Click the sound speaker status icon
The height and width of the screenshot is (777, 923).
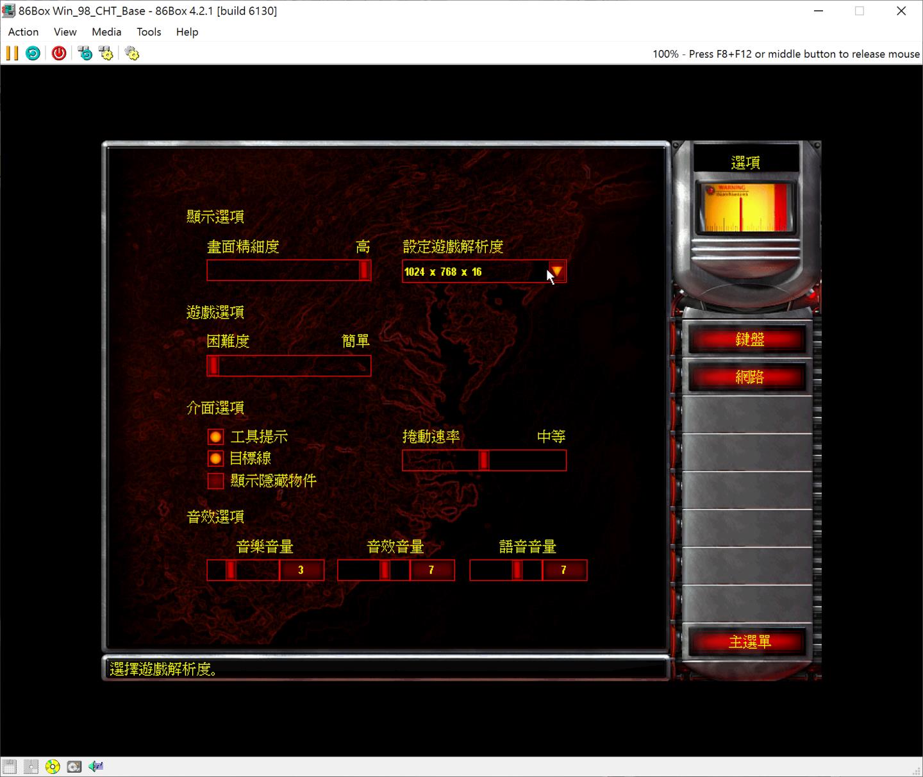(x=96, y=766)
